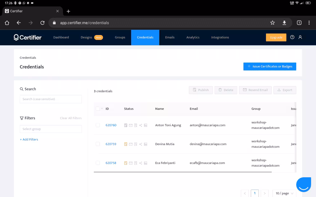The height and width of the screenshot is (197, 316).
Task: Open a new browser tab with plus
Action: pyautogui.click(x=68, y=11)
